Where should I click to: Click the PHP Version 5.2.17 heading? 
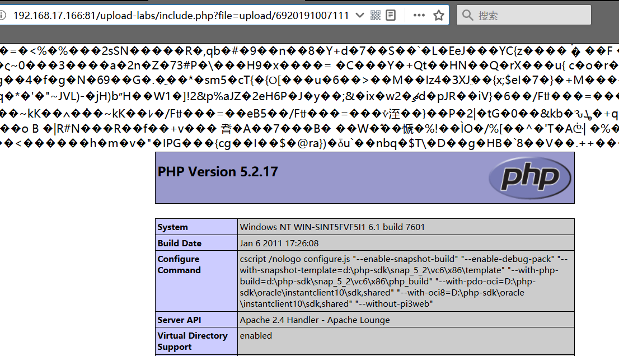pos(218,171)
